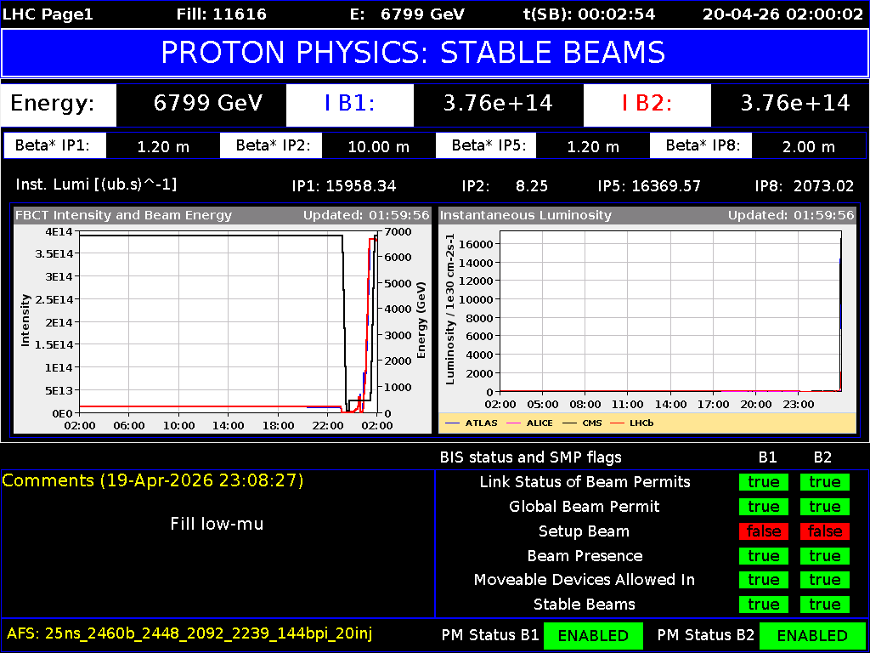This screenshot has height=653, width=870.
Task: Click the I B1 intensity value 3.76e+14
Action: pos(498,104)
